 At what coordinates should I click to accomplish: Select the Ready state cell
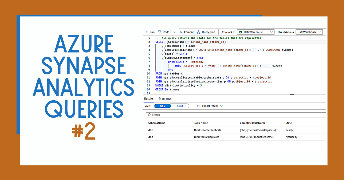[289, 130]
